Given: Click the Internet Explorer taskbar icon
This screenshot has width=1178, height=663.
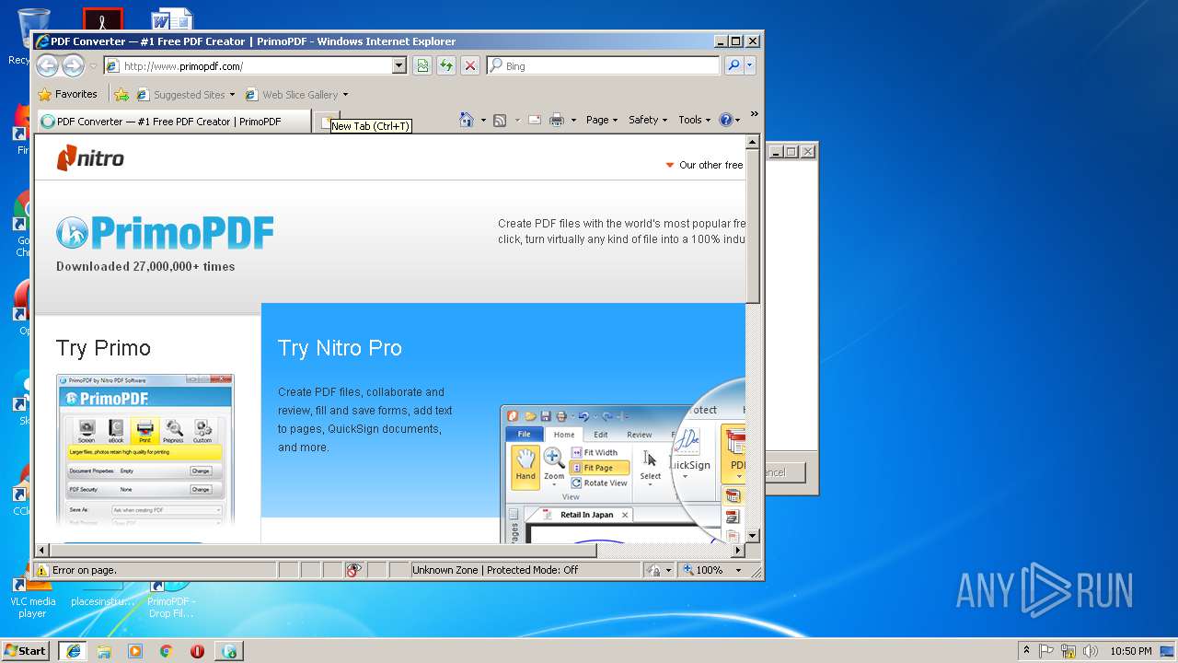Looking at the screenshot, I should point(73,650).
